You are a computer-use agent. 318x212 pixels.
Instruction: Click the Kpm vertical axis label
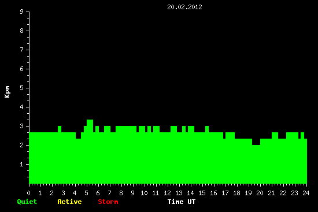7,92
